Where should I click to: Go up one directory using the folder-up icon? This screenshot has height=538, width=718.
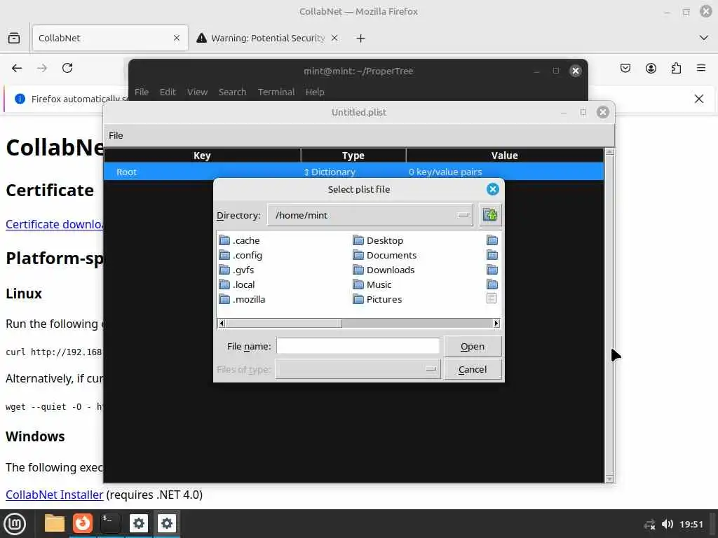tap(490, 215)
